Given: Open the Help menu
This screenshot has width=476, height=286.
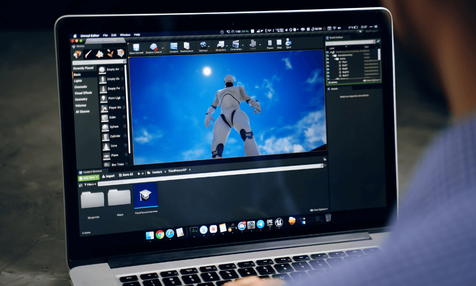Looking at the screenshot, I should coord(137,34).
